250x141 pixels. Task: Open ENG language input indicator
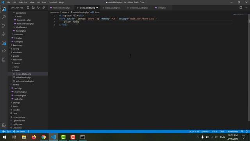[x=222, y=137]
